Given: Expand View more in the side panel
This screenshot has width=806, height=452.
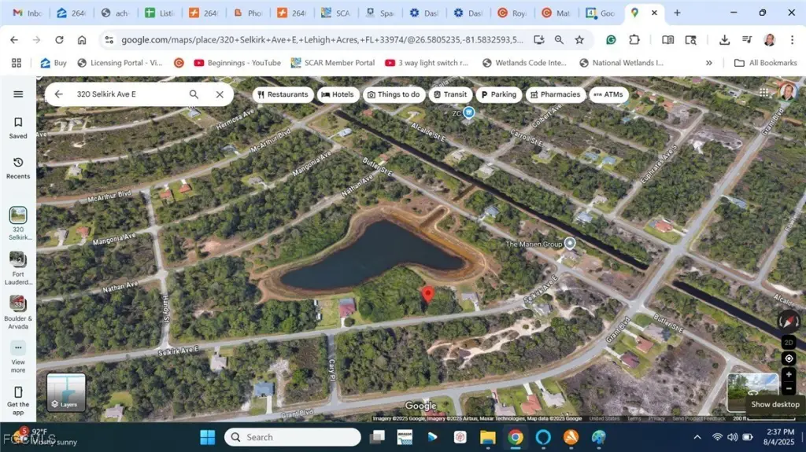Looking at the screenshot, I should [18, 356].
